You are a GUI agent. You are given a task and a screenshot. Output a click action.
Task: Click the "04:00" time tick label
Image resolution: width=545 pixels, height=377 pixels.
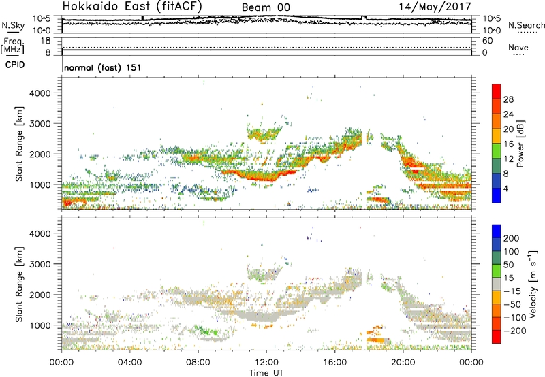pos(129,363)
